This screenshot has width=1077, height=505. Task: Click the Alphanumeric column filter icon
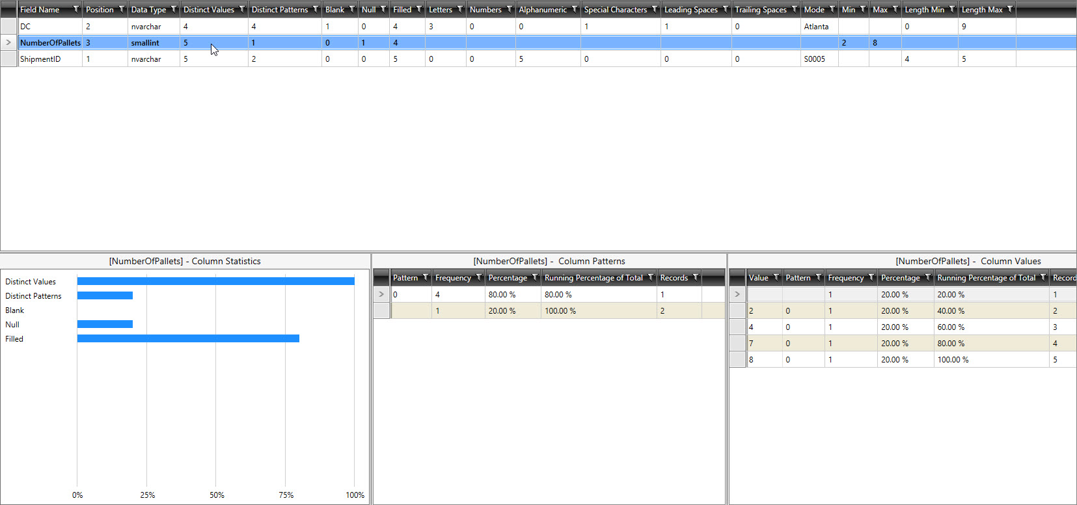pos(574,9)
